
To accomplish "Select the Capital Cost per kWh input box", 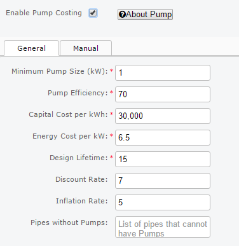I will (x=163, y=116).
